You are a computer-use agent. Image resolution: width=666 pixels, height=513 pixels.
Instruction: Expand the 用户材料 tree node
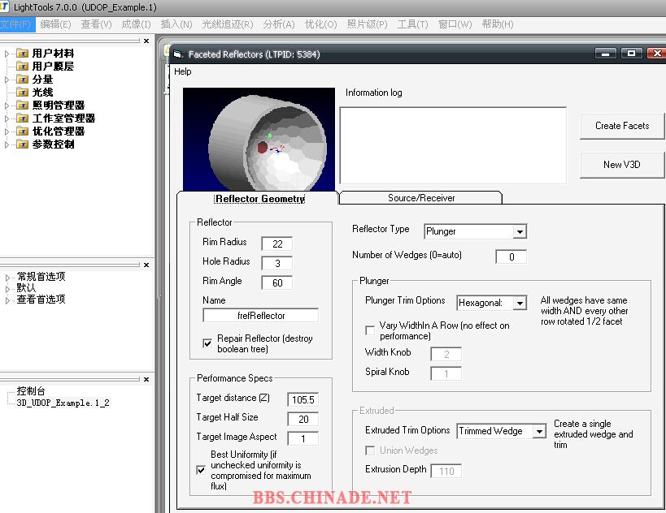coord(7,54)
